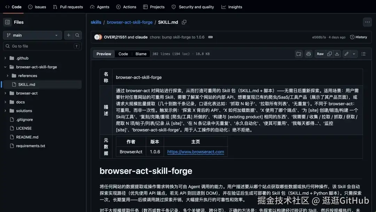
Task: Switch to Preview view
Action: click(x=104, y=54)
